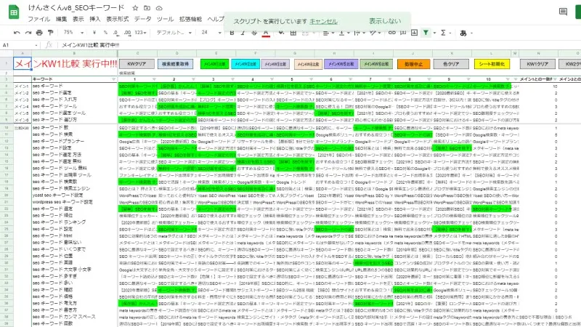Open the zoom level dropdown

coord(73,33)
